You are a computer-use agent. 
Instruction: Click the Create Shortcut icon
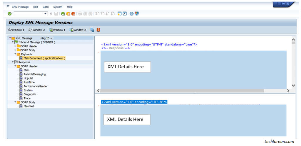coord(125,13)
